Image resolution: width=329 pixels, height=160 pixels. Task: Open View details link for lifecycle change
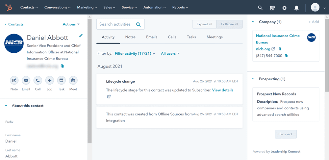[x=223, y=90]
